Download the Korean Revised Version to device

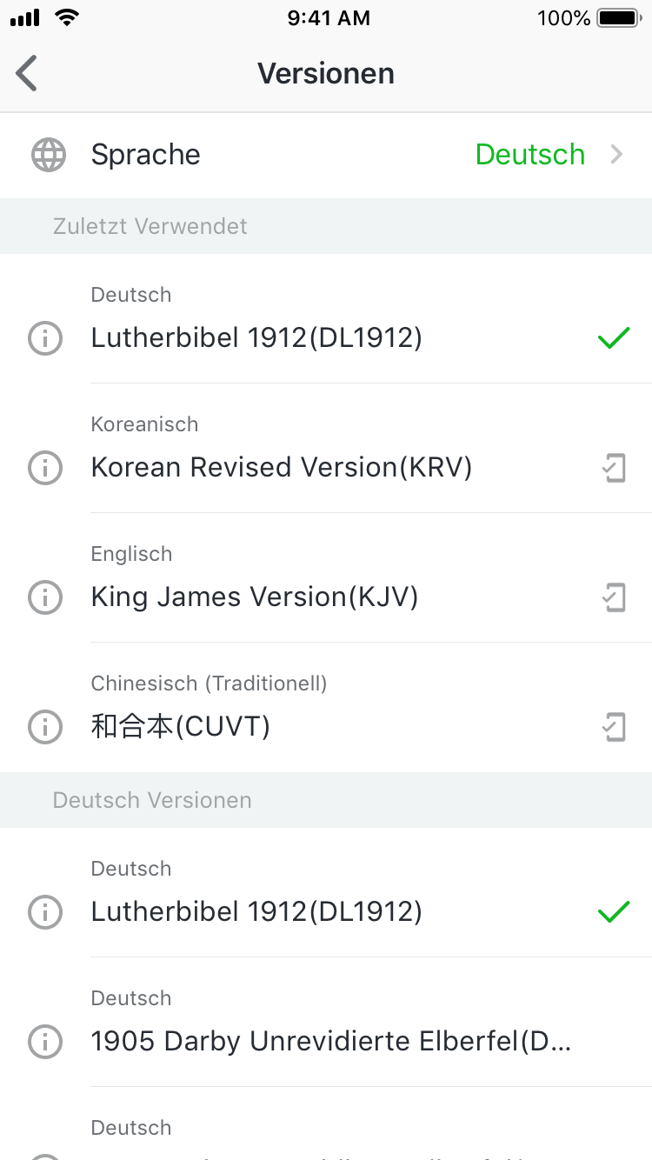(x=614, y=468)
